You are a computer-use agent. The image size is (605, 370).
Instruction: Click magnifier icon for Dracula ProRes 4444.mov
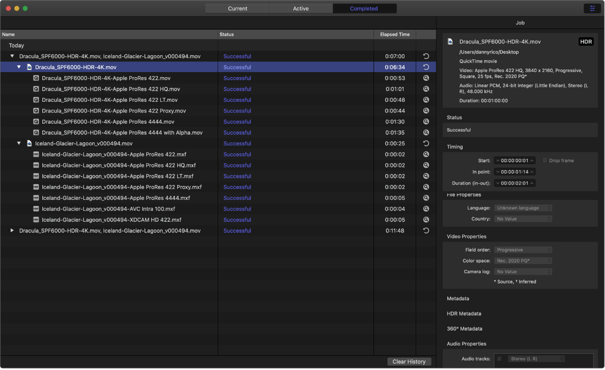pyautogui.click(x=426, y=122)
